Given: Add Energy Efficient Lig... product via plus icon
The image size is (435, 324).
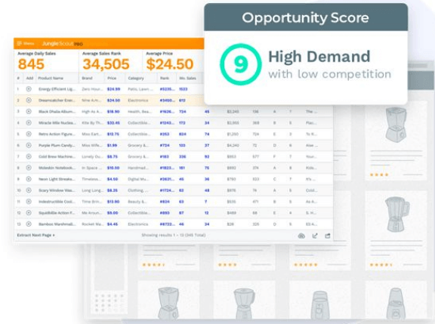Looking at the screenshot, I should pyautogui.click(x=29, y=89).
